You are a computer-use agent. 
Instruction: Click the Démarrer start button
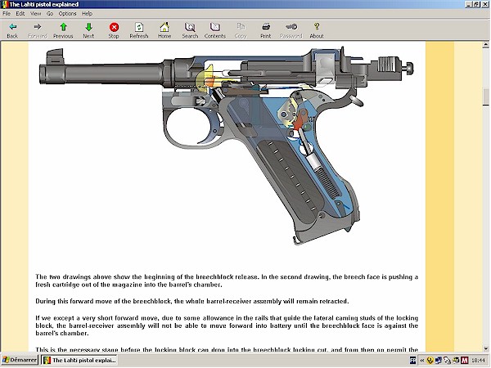(x=20, y=360)
